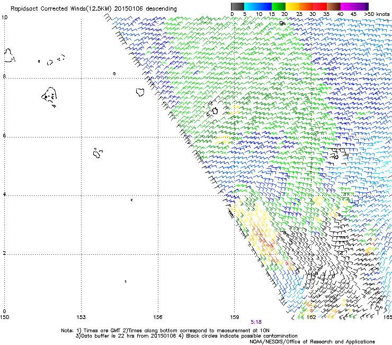This screenshot has height=345, width=392.
Task: Click the date '20150106' in the title
Action: [129, 8]
